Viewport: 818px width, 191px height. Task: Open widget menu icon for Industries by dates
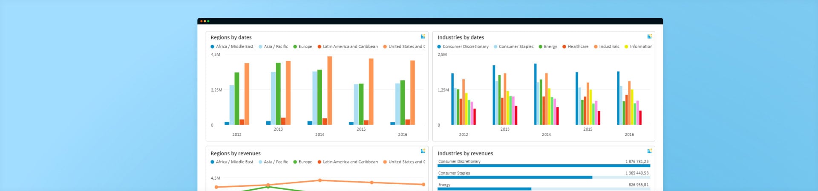[649, 37]
